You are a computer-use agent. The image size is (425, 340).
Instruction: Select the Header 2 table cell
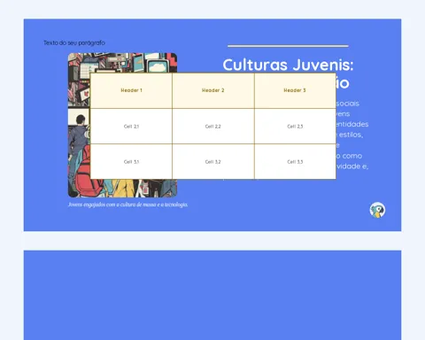coord(213,90)
